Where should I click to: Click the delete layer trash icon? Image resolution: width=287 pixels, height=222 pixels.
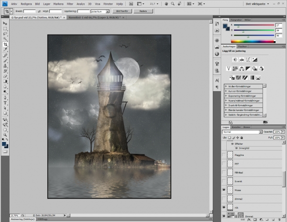[x=279, y=220]
